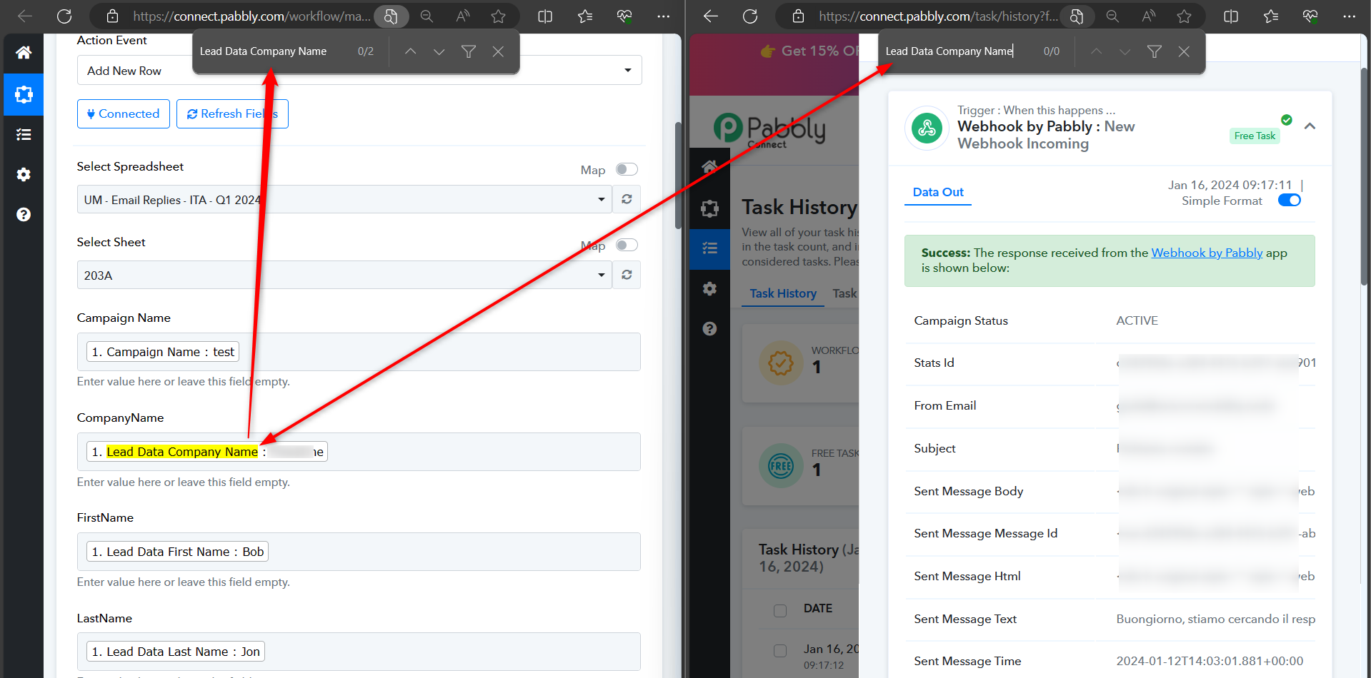
Task: Switch to the Data Out tab
Action: [x=938, y=192]
